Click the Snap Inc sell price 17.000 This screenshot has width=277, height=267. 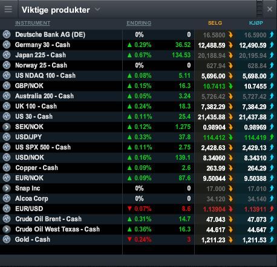[216, 189]
